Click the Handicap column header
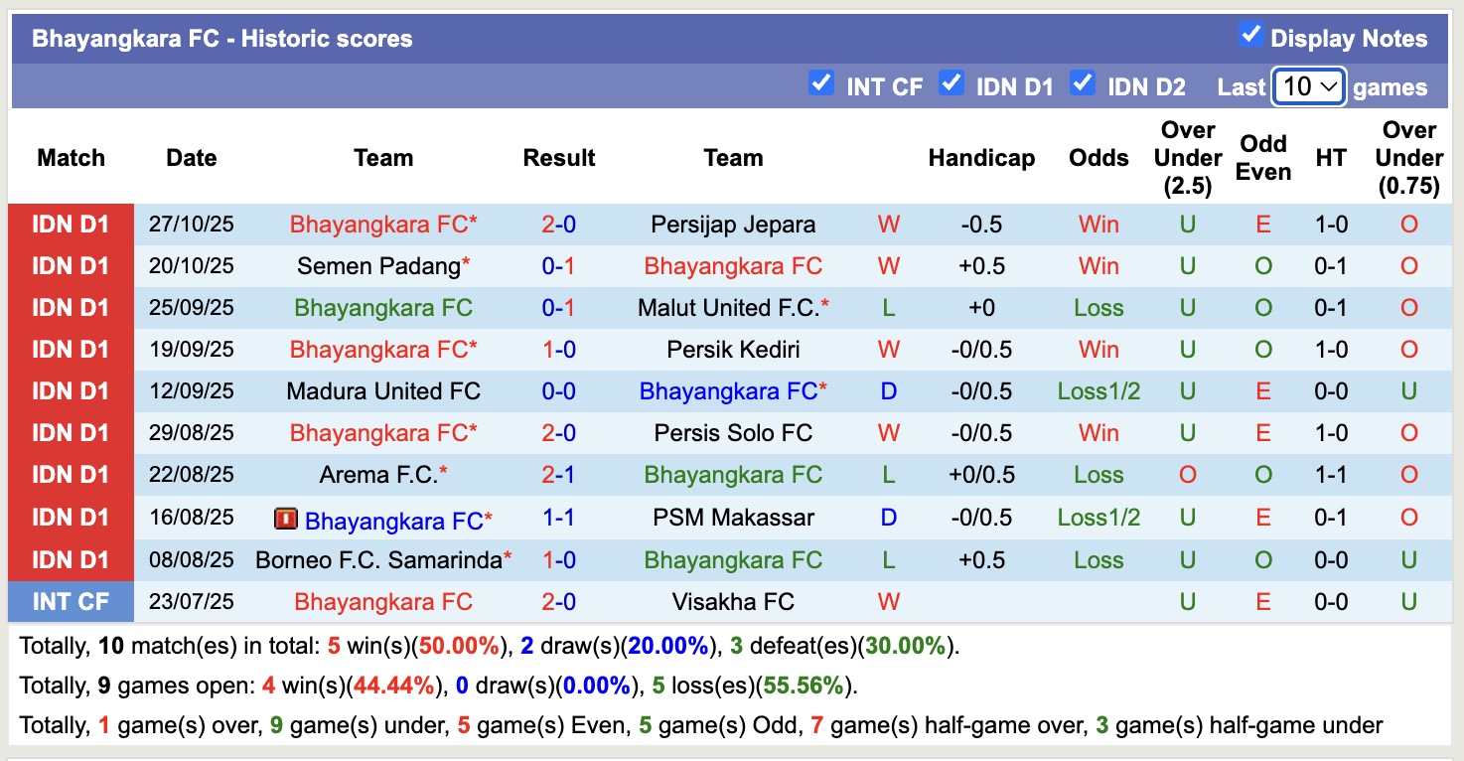Viewport: 1464px width, 761px height. 981,157
